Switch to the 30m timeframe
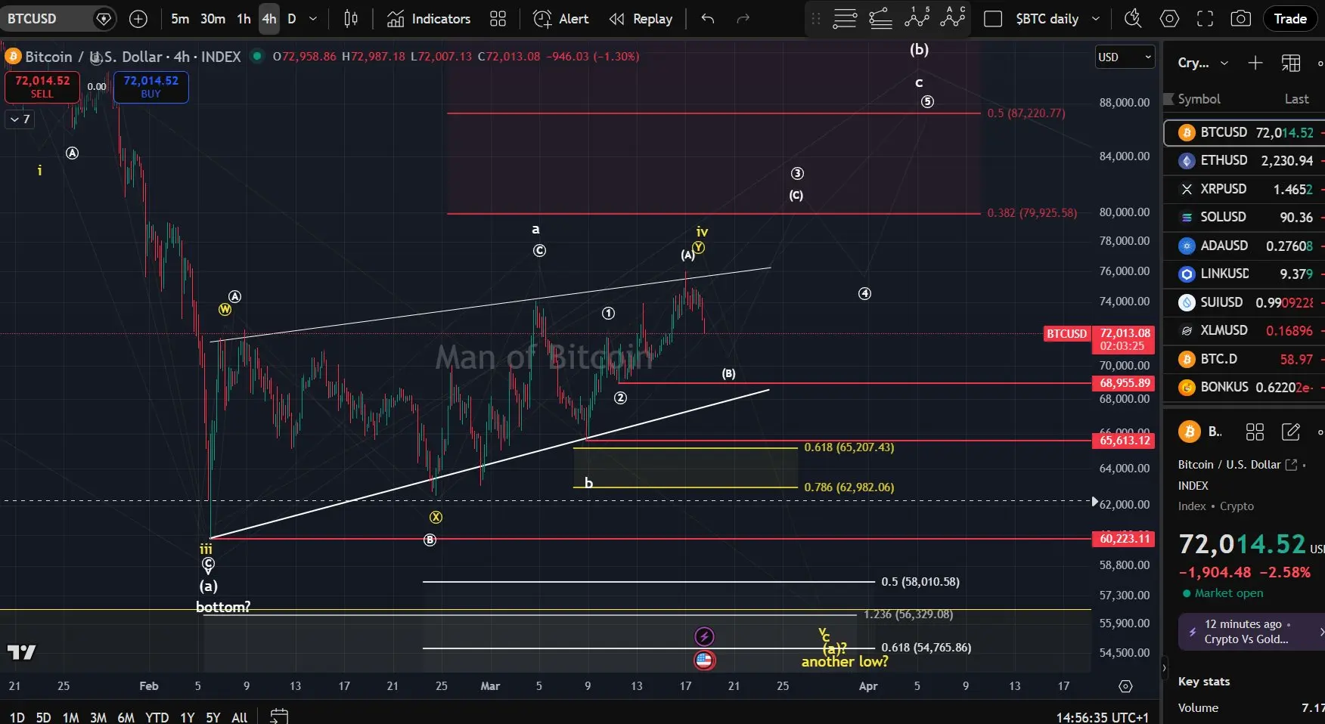 [213, 19]
